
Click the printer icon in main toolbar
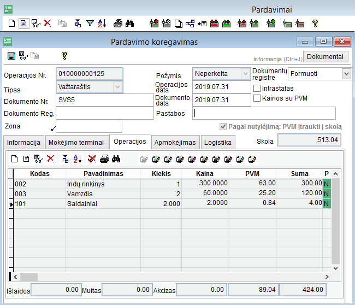pos(117,24)
